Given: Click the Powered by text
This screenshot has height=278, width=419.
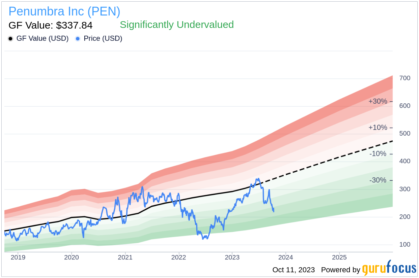Looking at the screenshot, I should click(x=340, y=270).
